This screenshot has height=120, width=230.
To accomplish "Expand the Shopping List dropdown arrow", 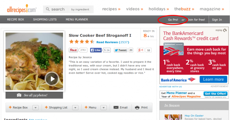I will point(75,108).
